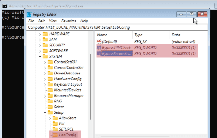Image resolution: width=217 pixels, height=138 pixels.
Task: Click the Keyboard Layout folder icon
Action: coord(50,84)
